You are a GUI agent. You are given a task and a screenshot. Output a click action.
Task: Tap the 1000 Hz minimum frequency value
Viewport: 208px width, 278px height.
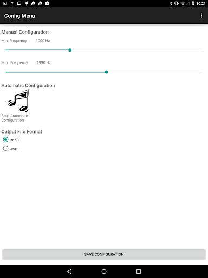point(43,41)
